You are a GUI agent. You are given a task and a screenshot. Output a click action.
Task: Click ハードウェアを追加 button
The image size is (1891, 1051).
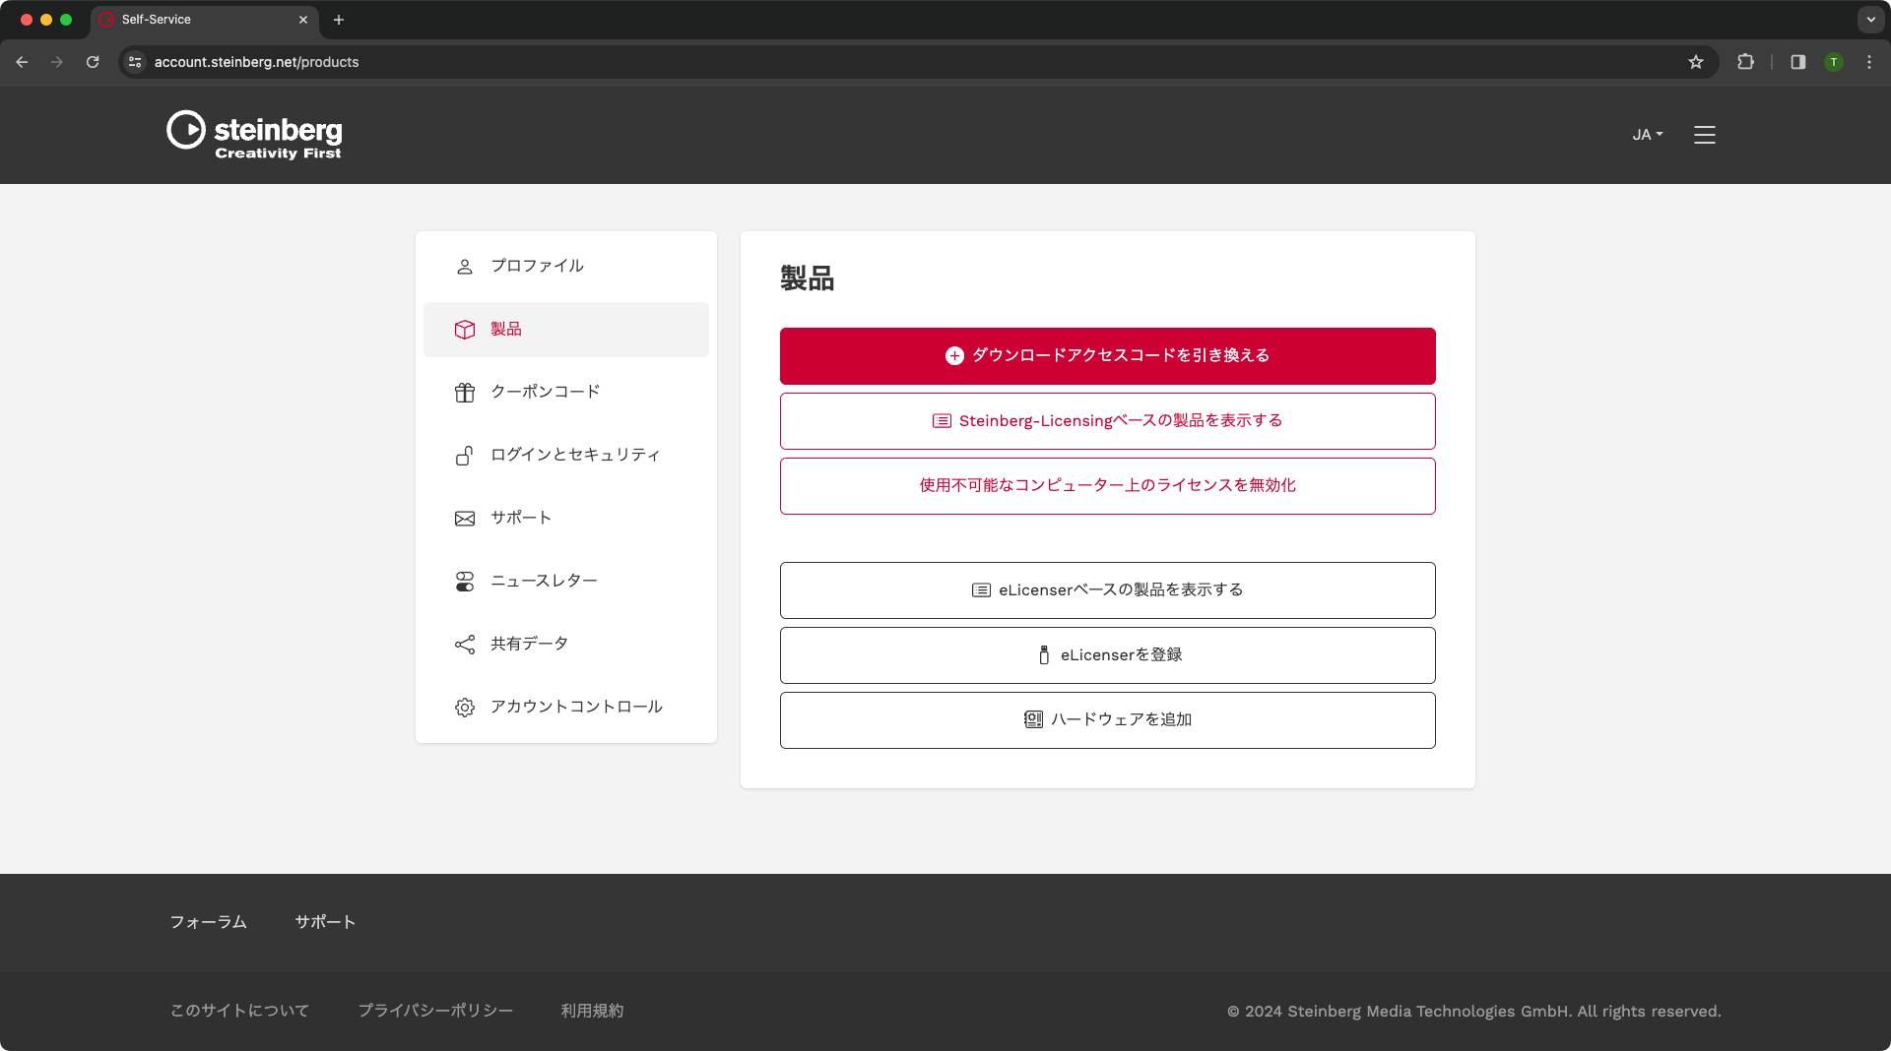tap(1107, 719)
